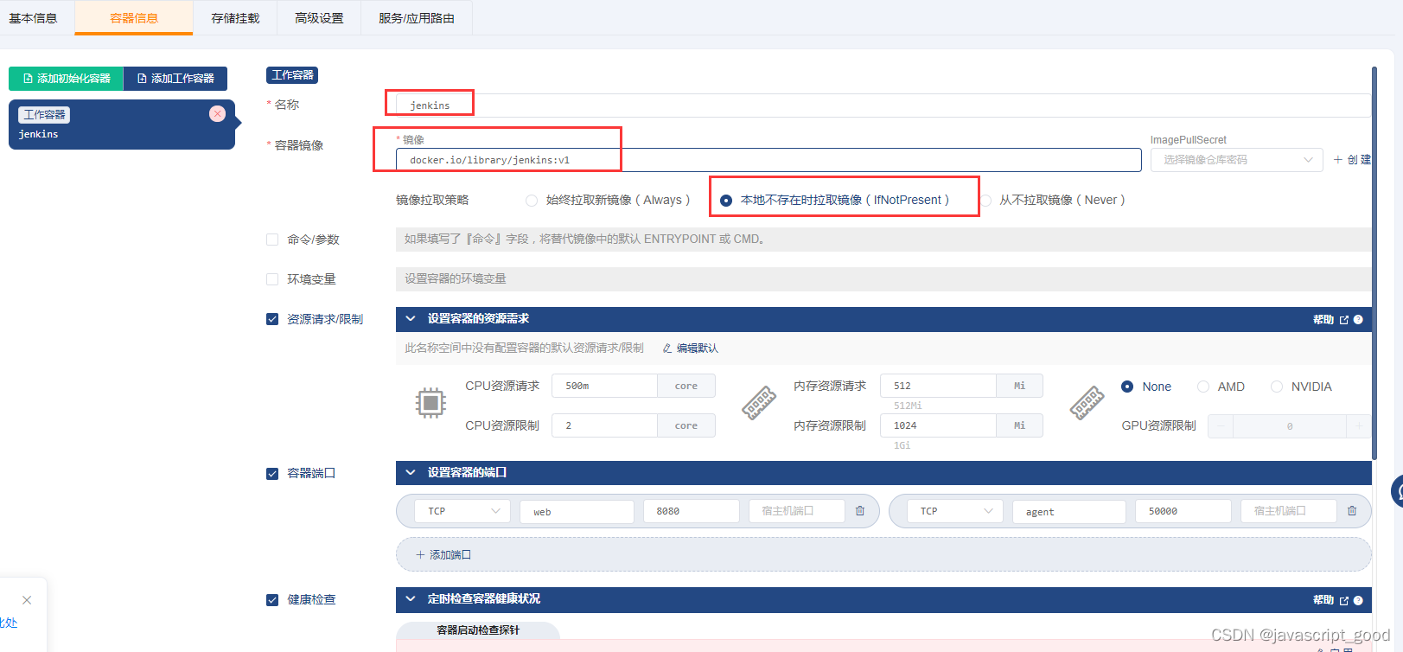The width and height of the screenshot is (1403, 652).
Task: Close the bottom-left popup with X
Action: point(27,600)
